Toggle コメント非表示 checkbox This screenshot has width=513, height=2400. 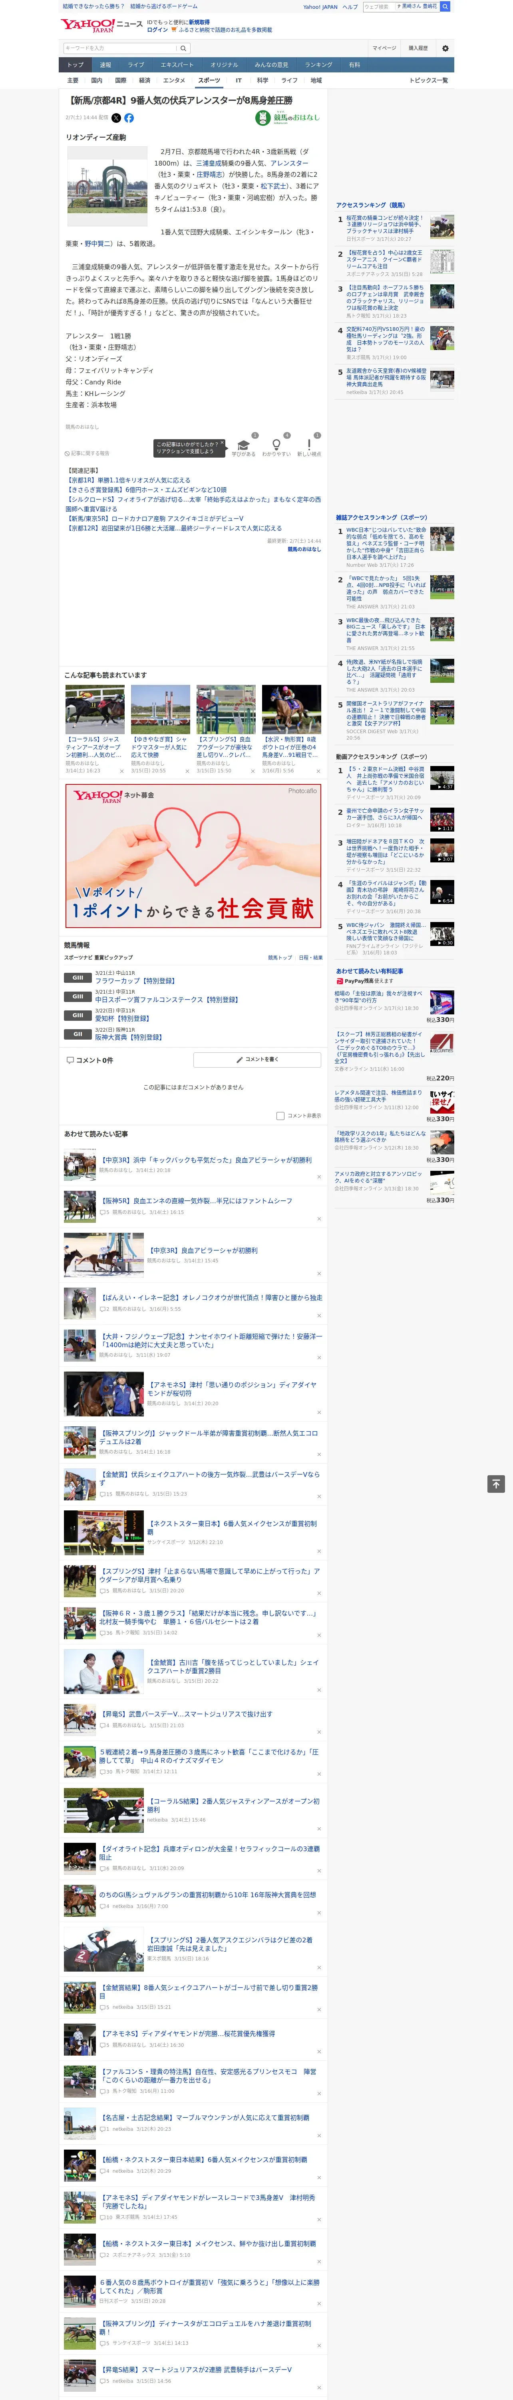(280, 1115)
